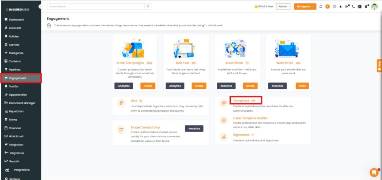Open Dashboard in the sidebar
This screenshot has width=382, height=180.
coord(16,20)
